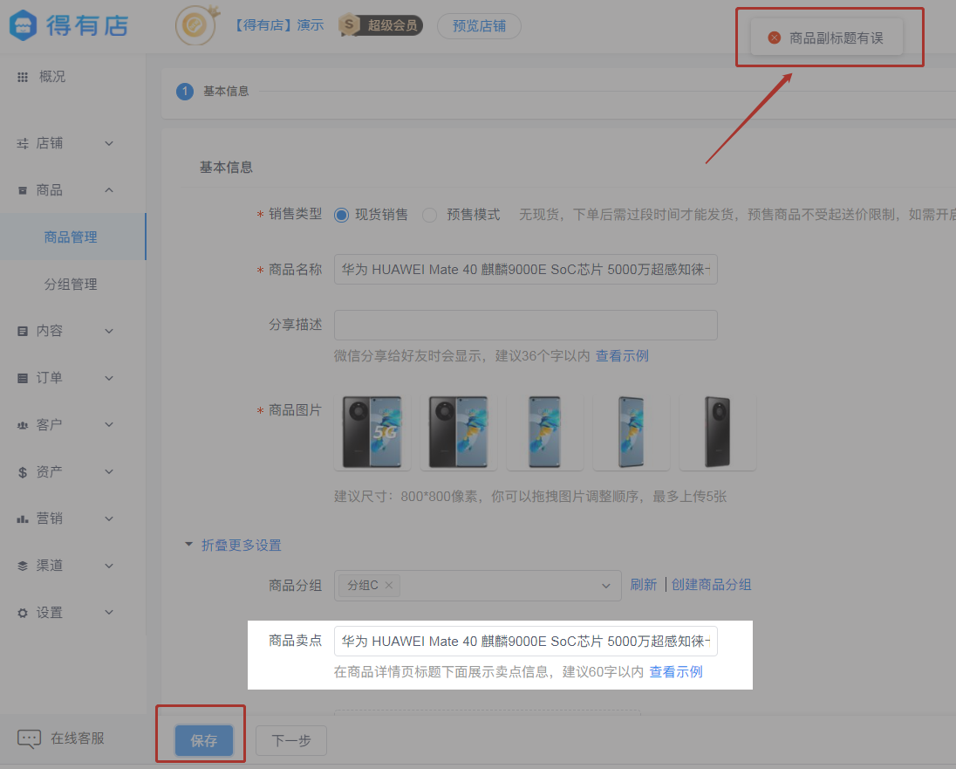Click the 店铺 sidebar icon
Viewport: 956px width, 769px height.
[x=23, y=143]
